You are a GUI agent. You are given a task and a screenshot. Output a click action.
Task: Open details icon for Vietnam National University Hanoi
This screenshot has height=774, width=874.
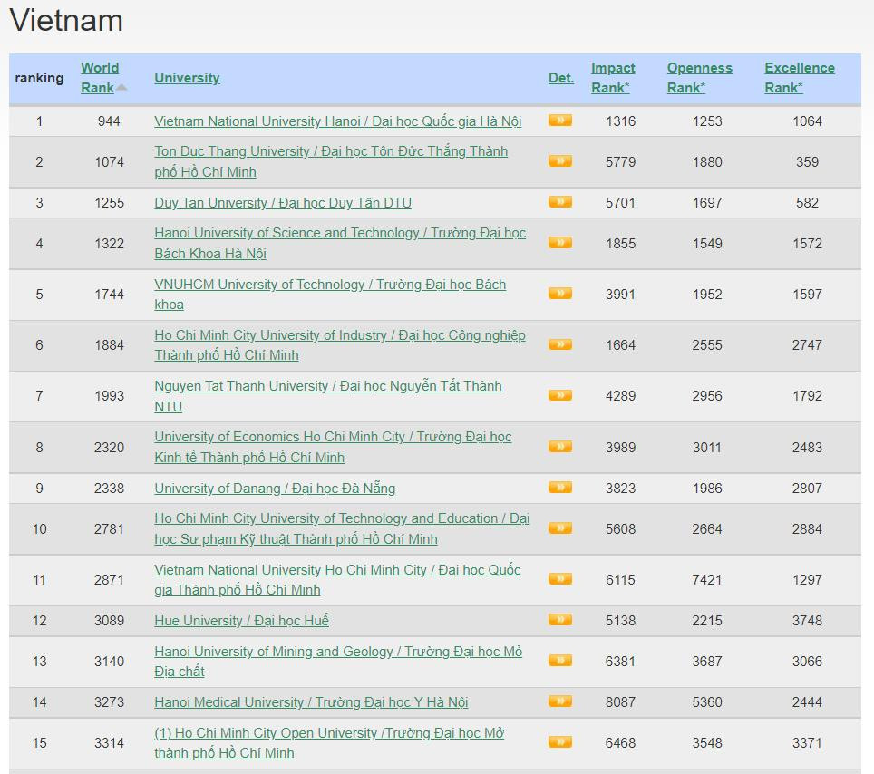coord(559,121)
